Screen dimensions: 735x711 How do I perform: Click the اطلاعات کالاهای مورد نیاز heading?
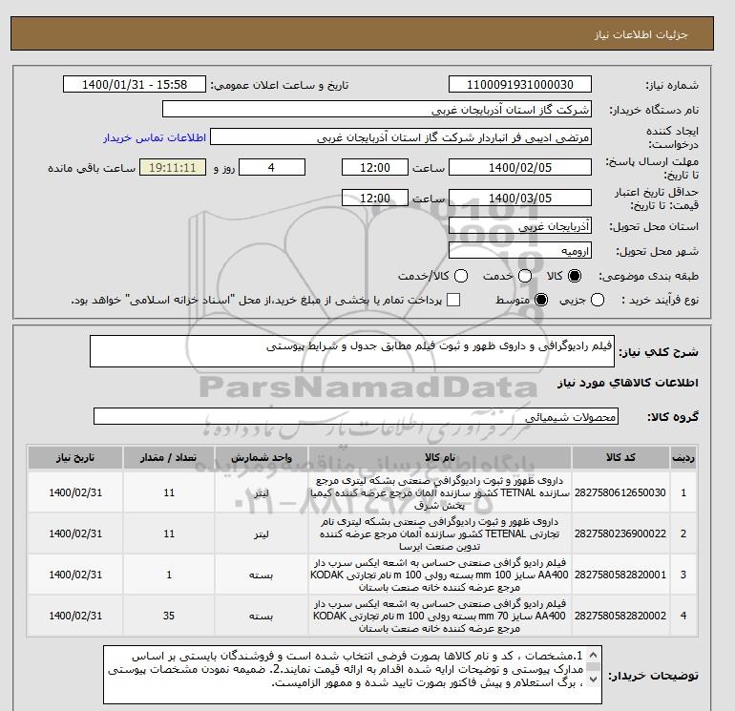click(x=628, y=383)
